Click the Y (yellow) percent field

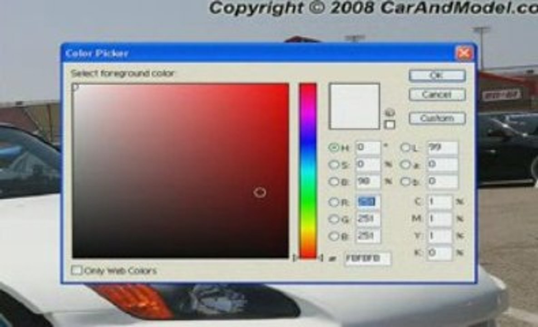coord(440,236)
